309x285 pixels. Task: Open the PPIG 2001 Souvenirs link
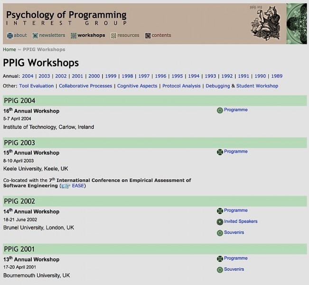(x=234, y=269)
